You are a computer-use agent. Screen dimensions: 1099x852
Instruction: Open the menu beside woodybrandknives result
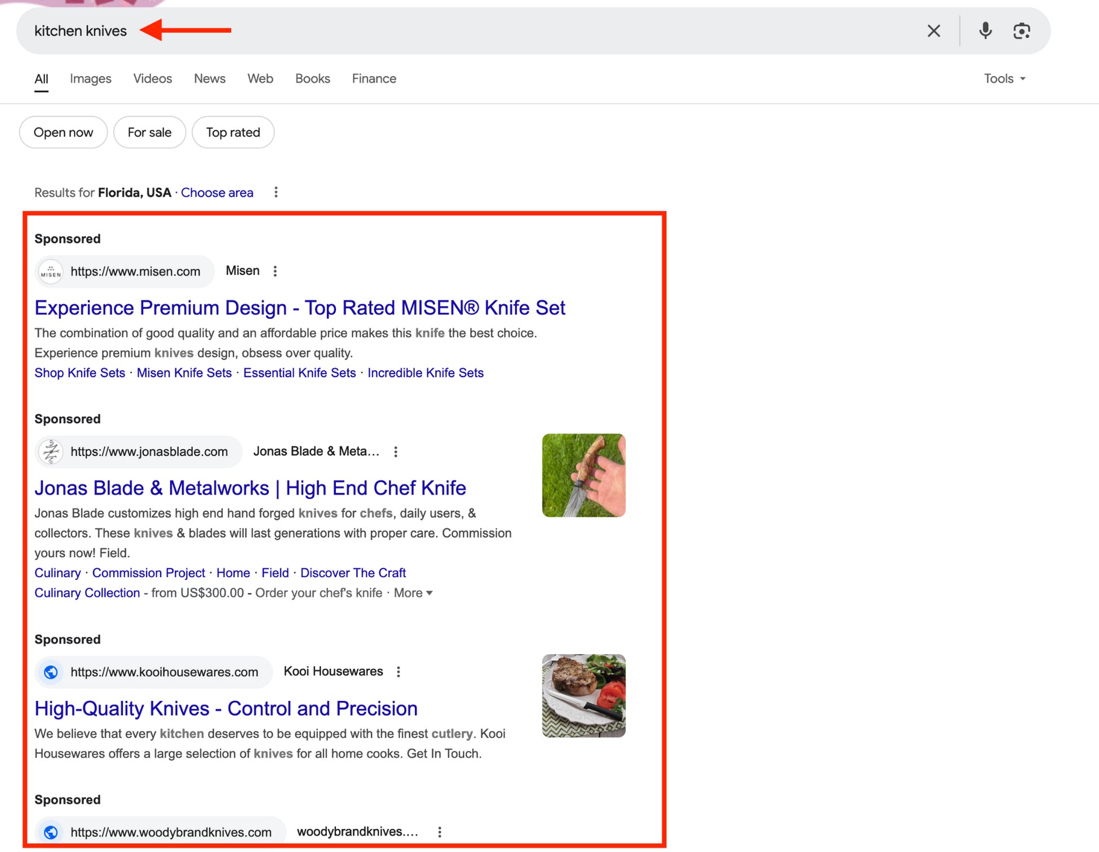[439, 831]
